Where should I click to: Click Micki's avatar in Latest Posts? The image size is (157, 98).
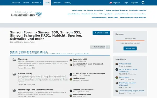[x=117, y=83]
